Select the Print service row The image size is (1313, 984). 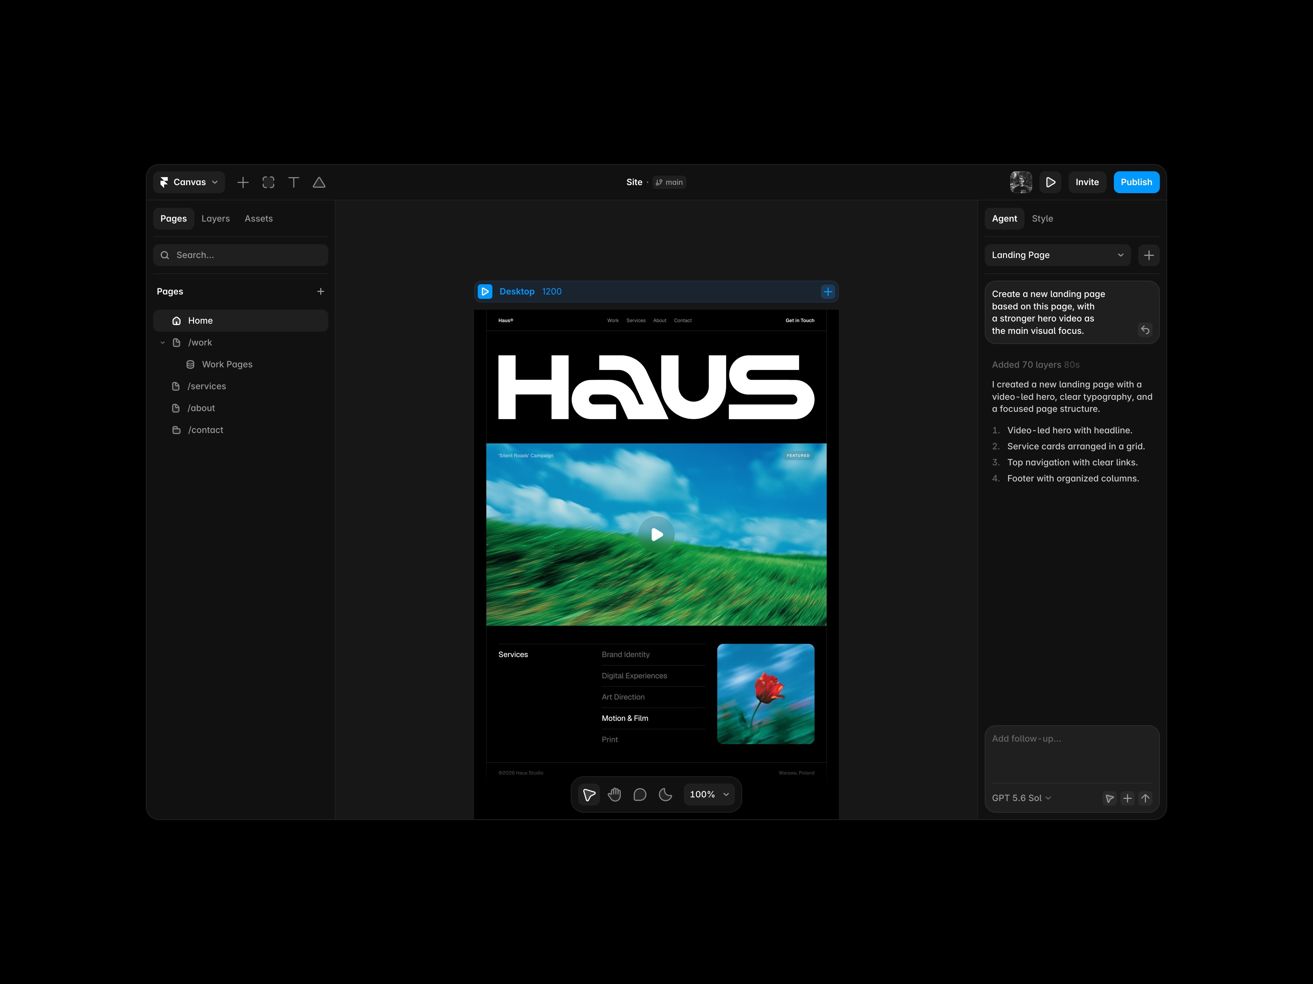653,739
